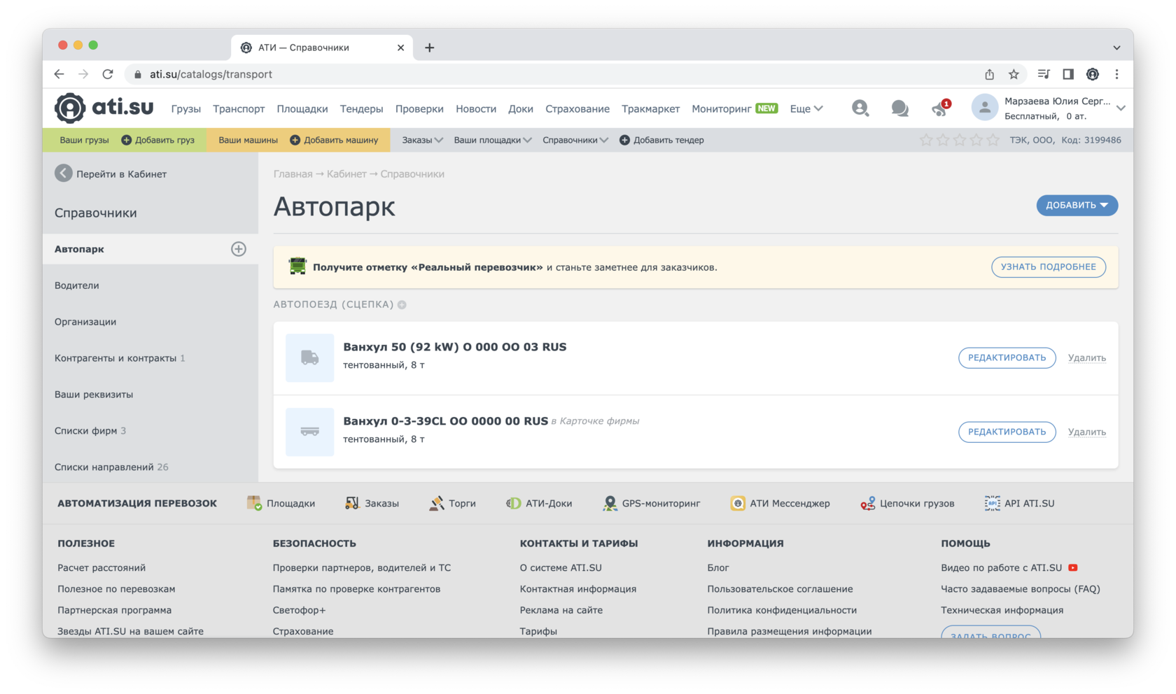This screenshot has width=1176, height=694.
Task: Open API ATI.SU in automation bar
Action: tap(1019, 503)
